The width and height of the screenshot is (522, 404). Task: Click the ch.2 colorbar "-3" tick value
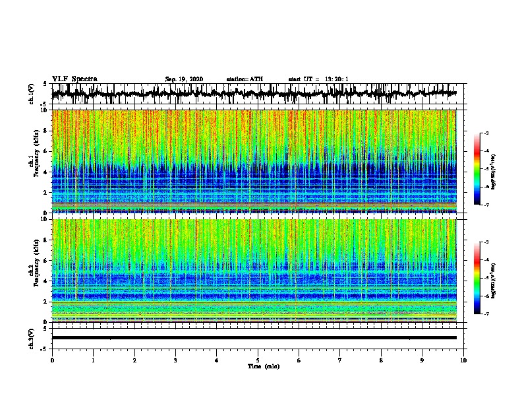486,242
